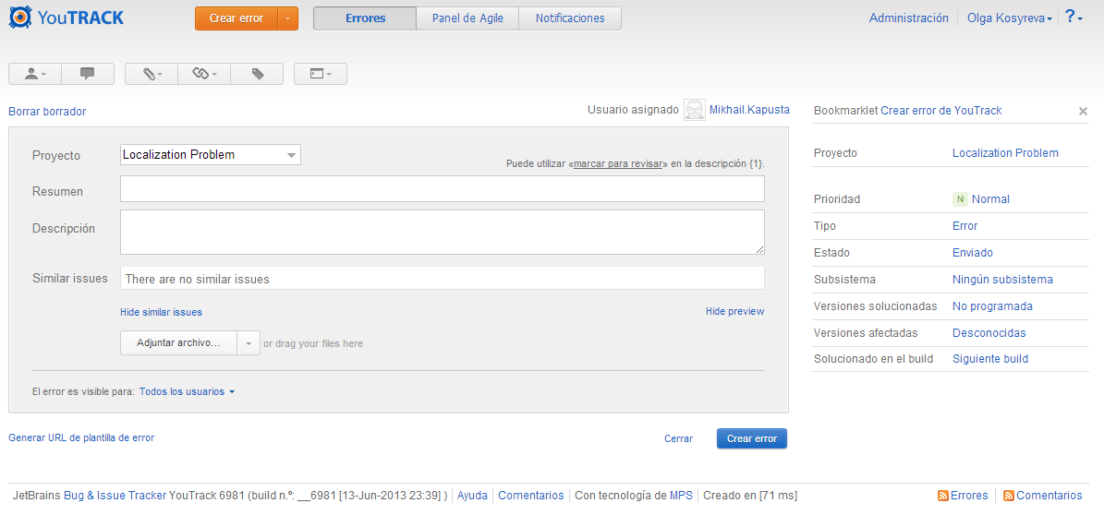Click Comentarios feed text link
The image size is (1104, 515).
click(x=1049, y=496)
